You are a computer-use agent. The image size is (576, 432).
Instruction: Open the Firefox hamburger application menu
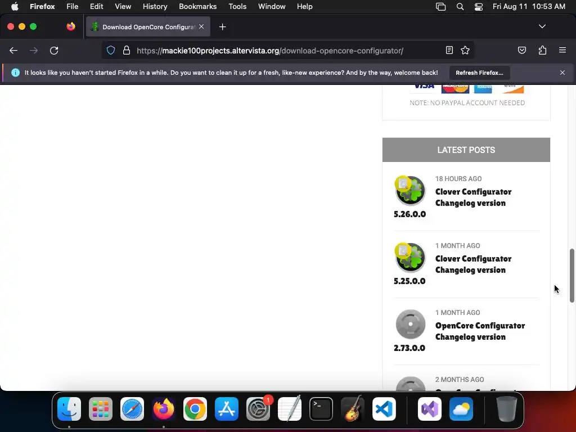point(562,50)
